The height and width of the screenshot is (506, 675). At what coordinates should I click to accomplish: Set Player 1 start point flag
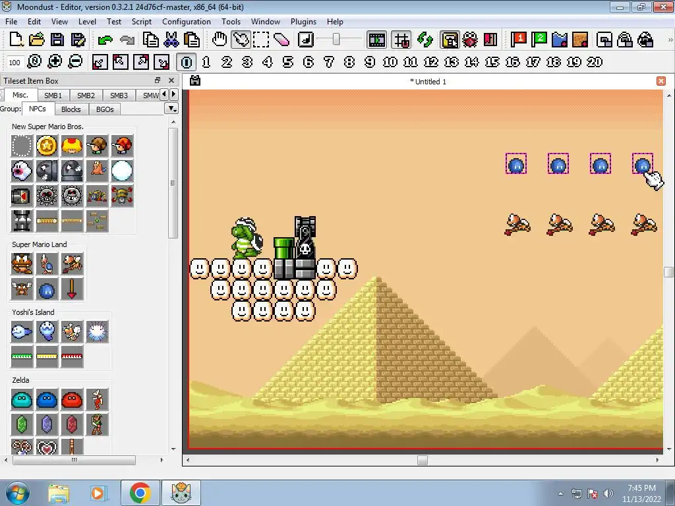coord(519,40)
